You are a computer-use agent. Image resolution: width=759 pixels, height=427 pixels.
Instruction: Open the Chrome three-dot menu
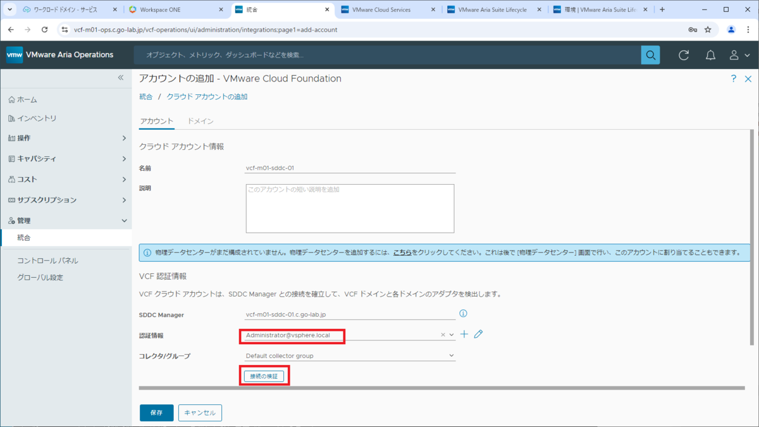tap(749, 30)
